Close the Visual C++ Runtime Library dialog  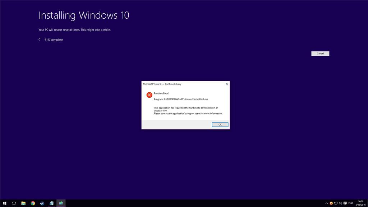click(x=227, y=84)
